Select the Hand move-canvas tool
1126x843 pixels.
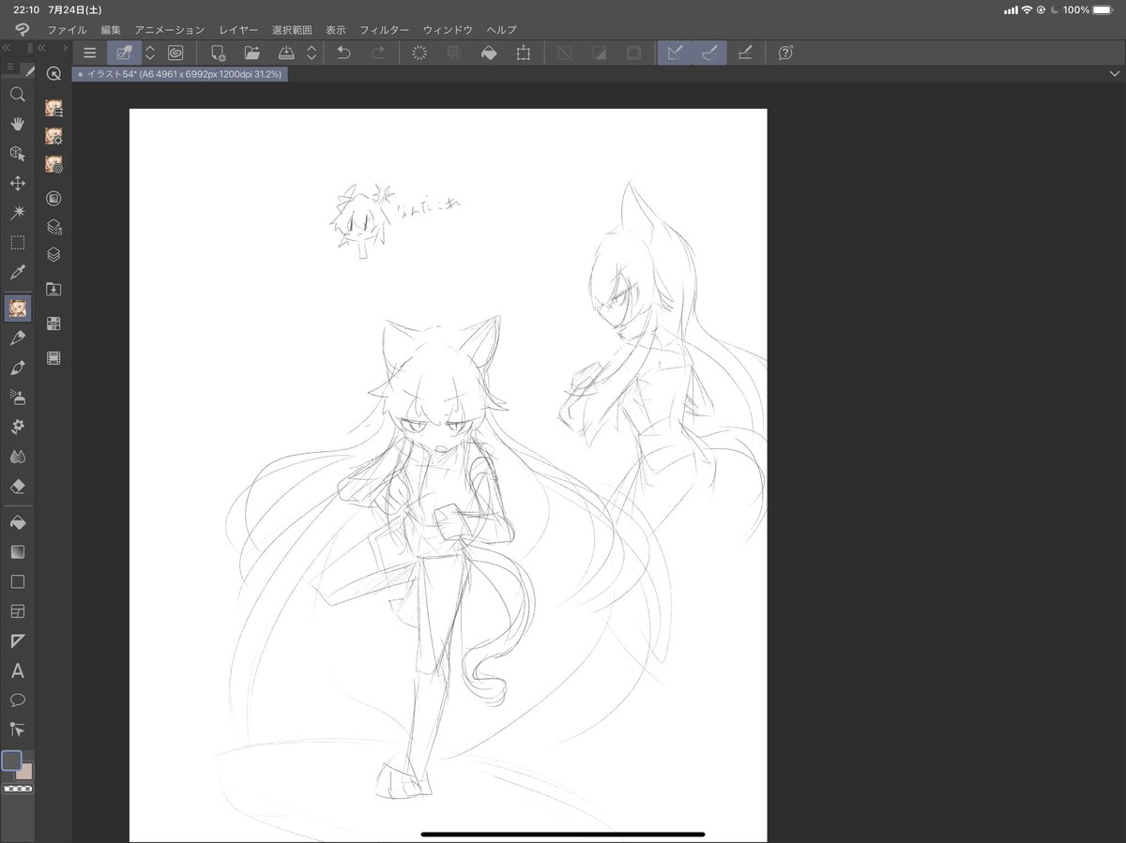(17, 124)
